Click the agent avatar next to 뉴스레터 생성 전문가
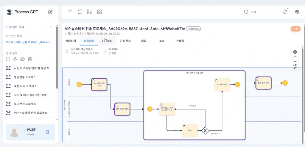This screenshot has height=147, width=305. [x=67, y=51]
